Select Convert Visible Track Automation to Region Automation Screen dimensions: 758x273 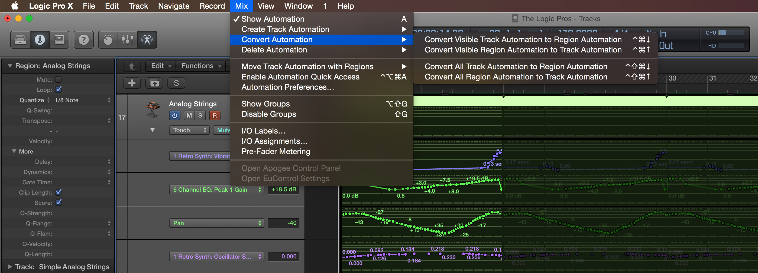535,39
